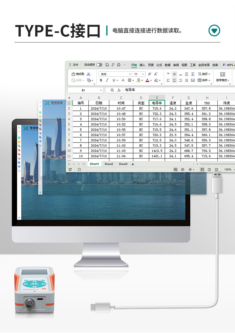Switch to the Sheet2 worksheet tab
The height and width of the screenshot is (335, 235).
point(109,164)
